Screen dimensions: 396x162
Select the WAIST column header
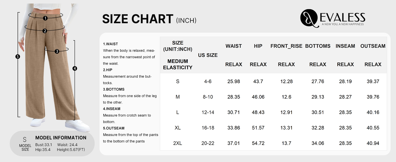(x=233, y=46)
